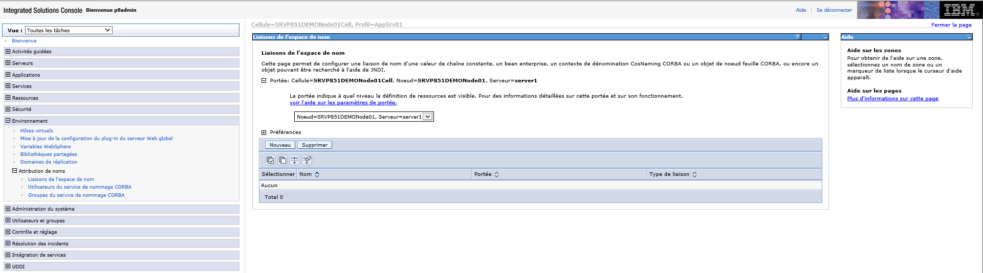The height and width of the screenshot is (273, 983).
Task: Sort the table by Portée column
Action: (x=496, y=174)
